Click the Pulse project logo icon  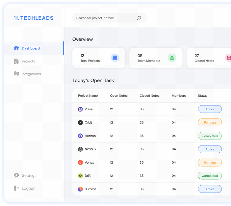[80, 109]
